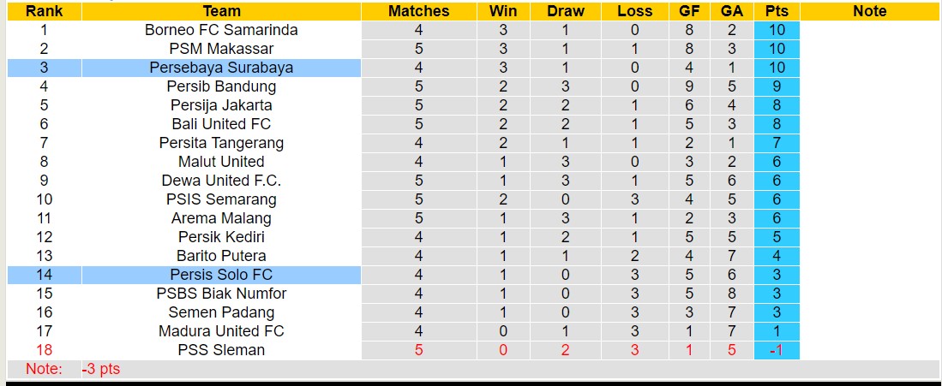Open the Persis Solo FC team row
Screen dimensions: 942x386
coord(221,275)
